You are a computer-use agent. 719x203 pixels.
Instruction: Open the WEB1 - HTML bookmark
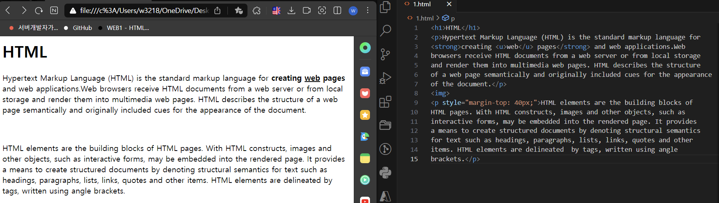pyautogui.click(x=124, y=28)
